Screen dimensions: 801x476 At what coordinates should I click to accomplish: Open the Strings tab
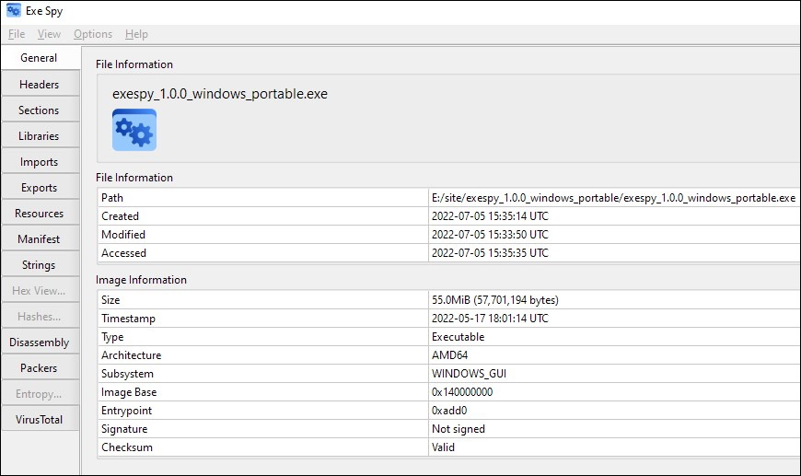(39, 264)
